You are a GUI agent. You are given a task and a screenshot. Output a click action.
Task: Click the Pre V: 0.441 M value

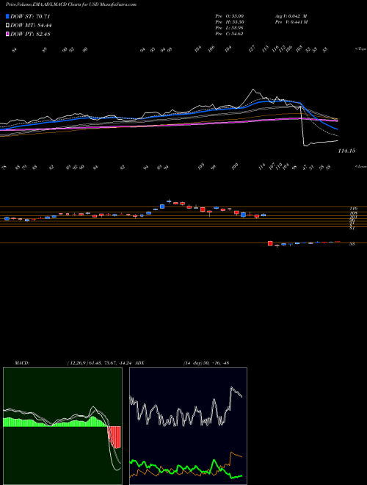pos(291,22)
